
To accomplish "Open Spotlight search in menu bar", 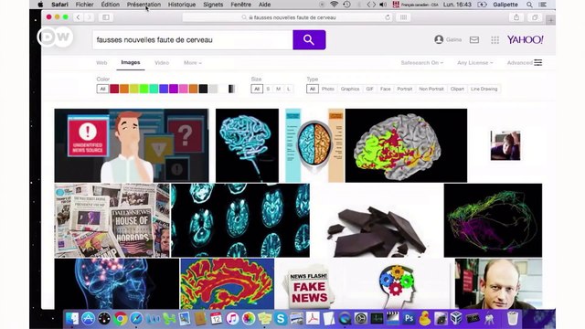I will [x=529, y=5].
